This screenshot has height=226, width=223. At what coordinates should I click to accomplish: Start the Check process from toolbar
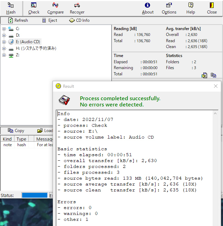pyautogui.click(x=34, y=8)
